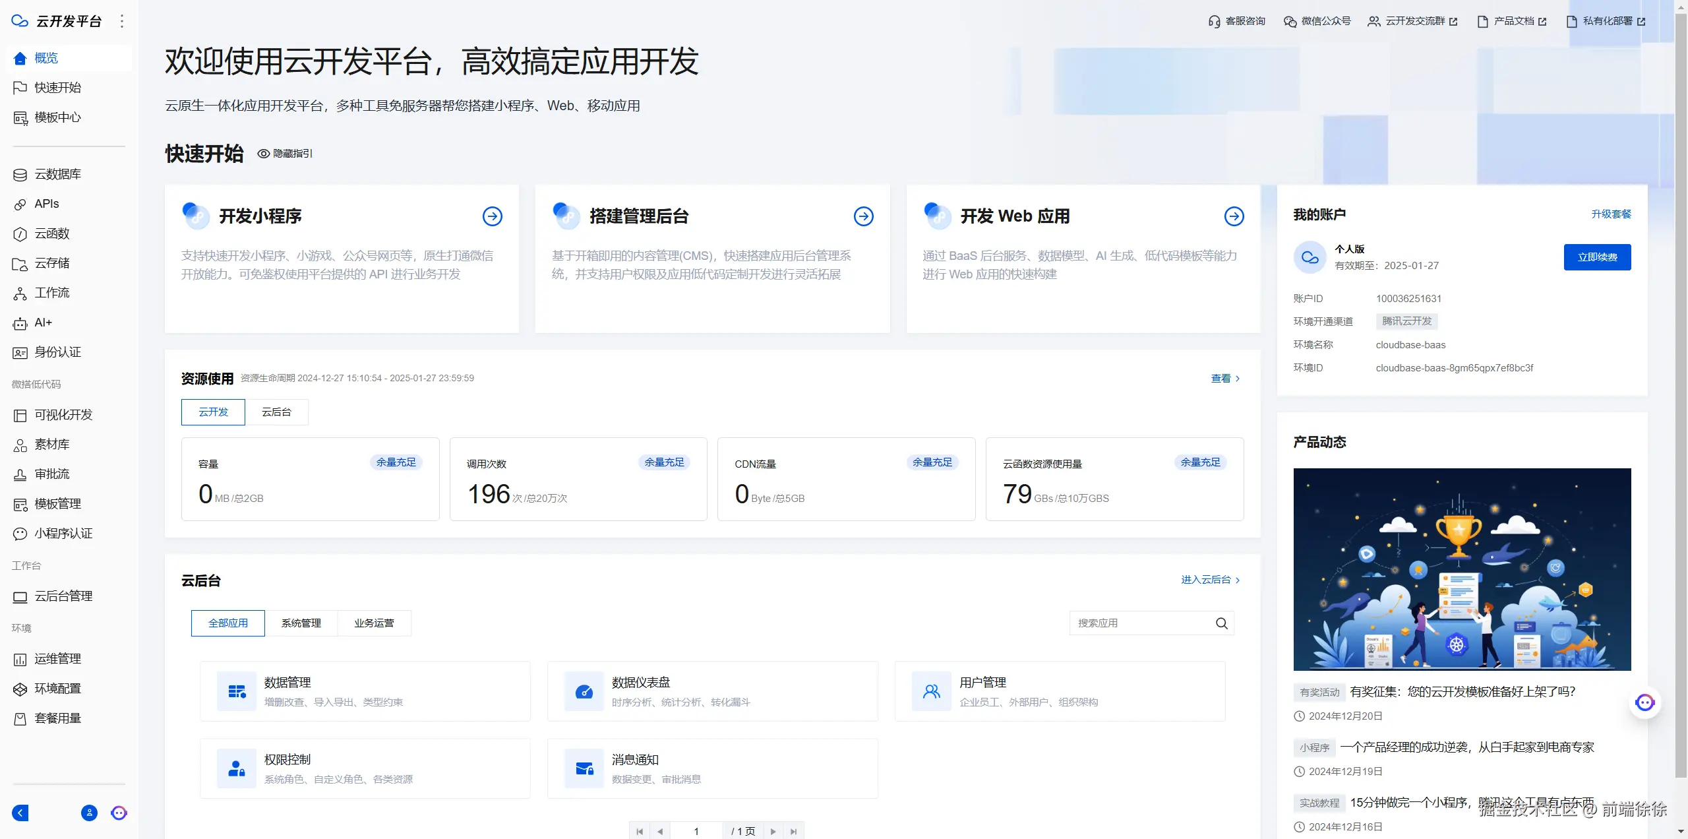Click the vertical page scrollbar
Screen dimensions: 1688x839
pyautogui.click(x=1681, y=396)
